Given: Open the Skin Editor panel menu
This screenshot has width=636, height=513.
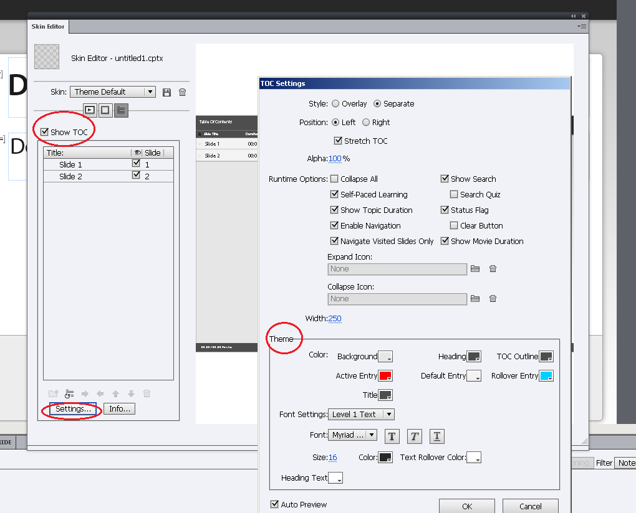Looking at the screenshot, I should click(x=581, y=26).
